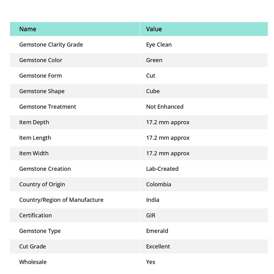The image size is (274, 274).
Task: Click the Excellent cut grade value
Action: point(158,246)
